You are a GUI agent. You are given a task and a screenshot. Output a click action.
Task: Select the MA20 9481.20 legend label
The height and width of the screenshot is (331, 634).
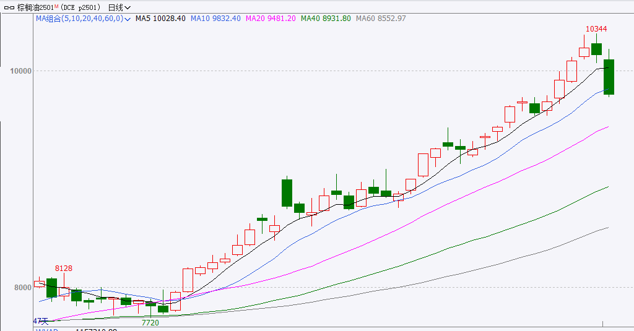point(271,19)
